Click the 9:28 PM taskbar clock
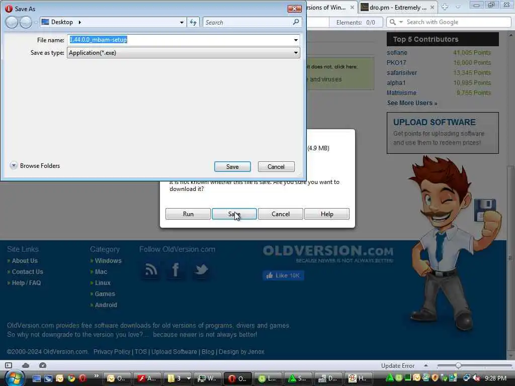This screenshot has height=386, width=515. [495, 378]
